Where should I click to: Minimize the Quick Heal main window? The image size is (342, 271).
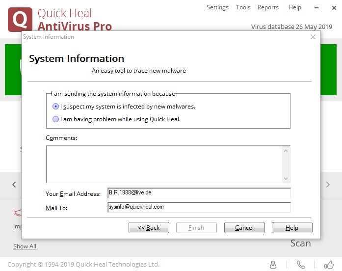click(316, 8)
